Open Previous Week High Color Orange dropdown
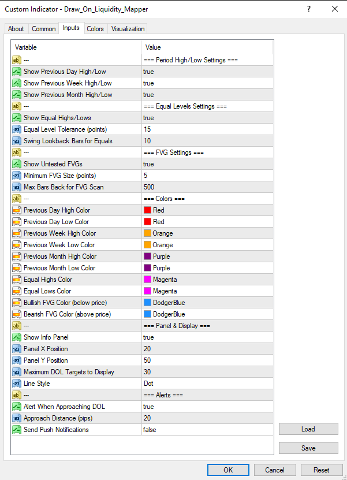Screen dimensions: 347x480 pos(207,233)
